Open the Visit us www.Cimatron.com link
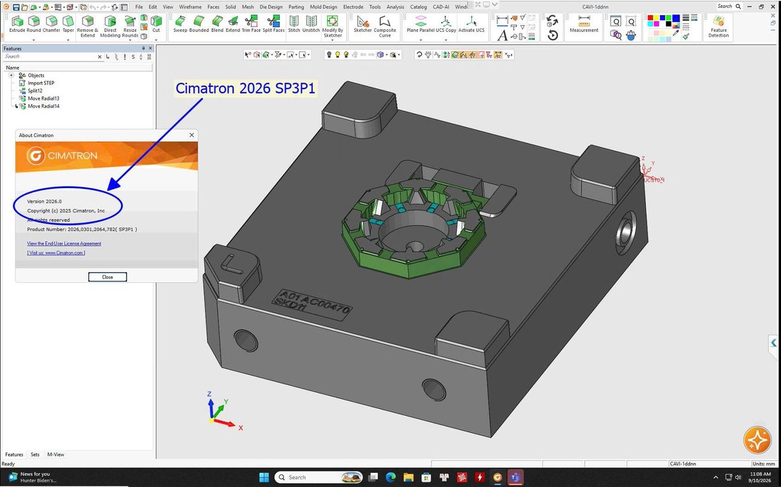Screen dimensions: 781x487 tap(56, 252)
